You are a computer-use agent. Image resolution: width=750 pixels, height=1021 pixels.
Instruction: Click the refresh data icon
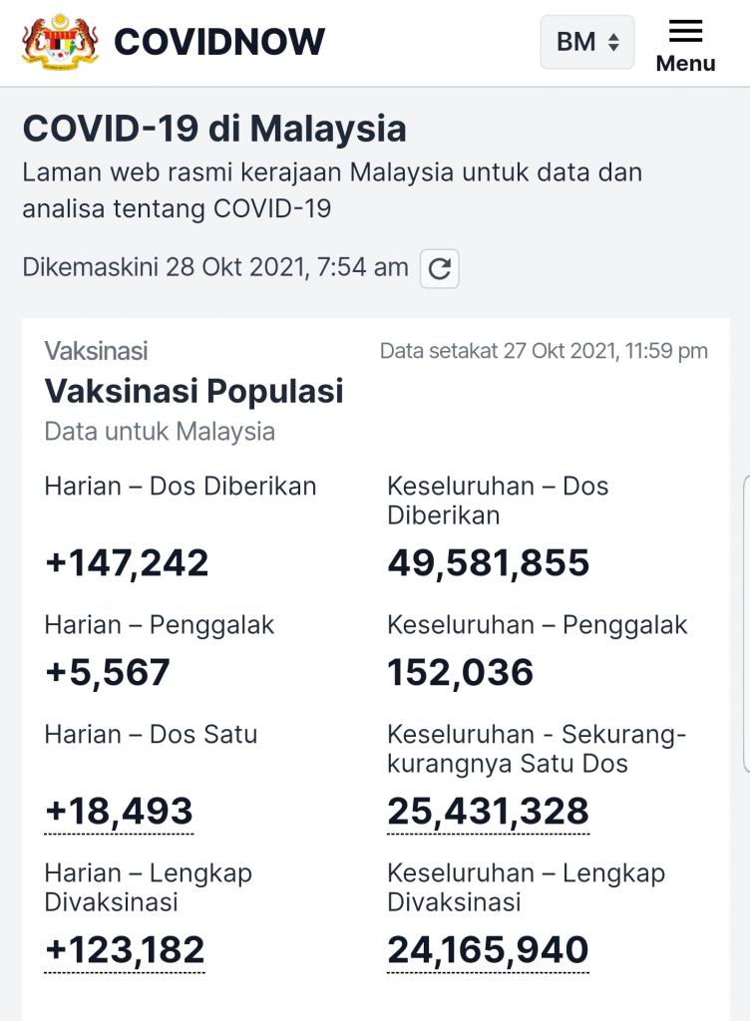439,269
